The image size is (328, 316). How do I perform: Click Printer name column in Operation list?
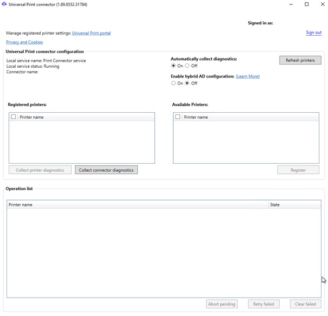click(x=137, y=205)
